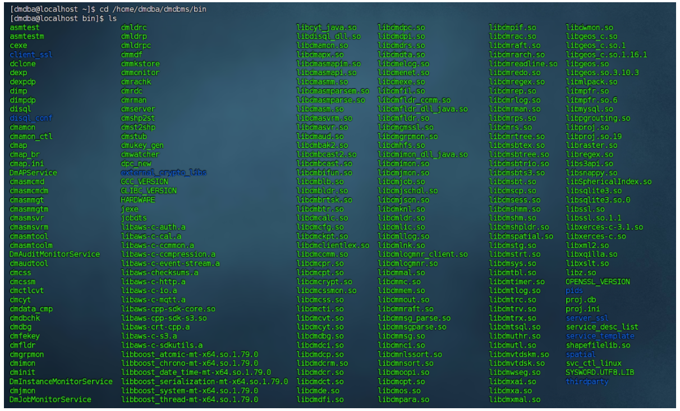The width and height of the screenshot is (680, 411).
Task: Select the "HARDWARE" file name
Action: tap(138, 200)
